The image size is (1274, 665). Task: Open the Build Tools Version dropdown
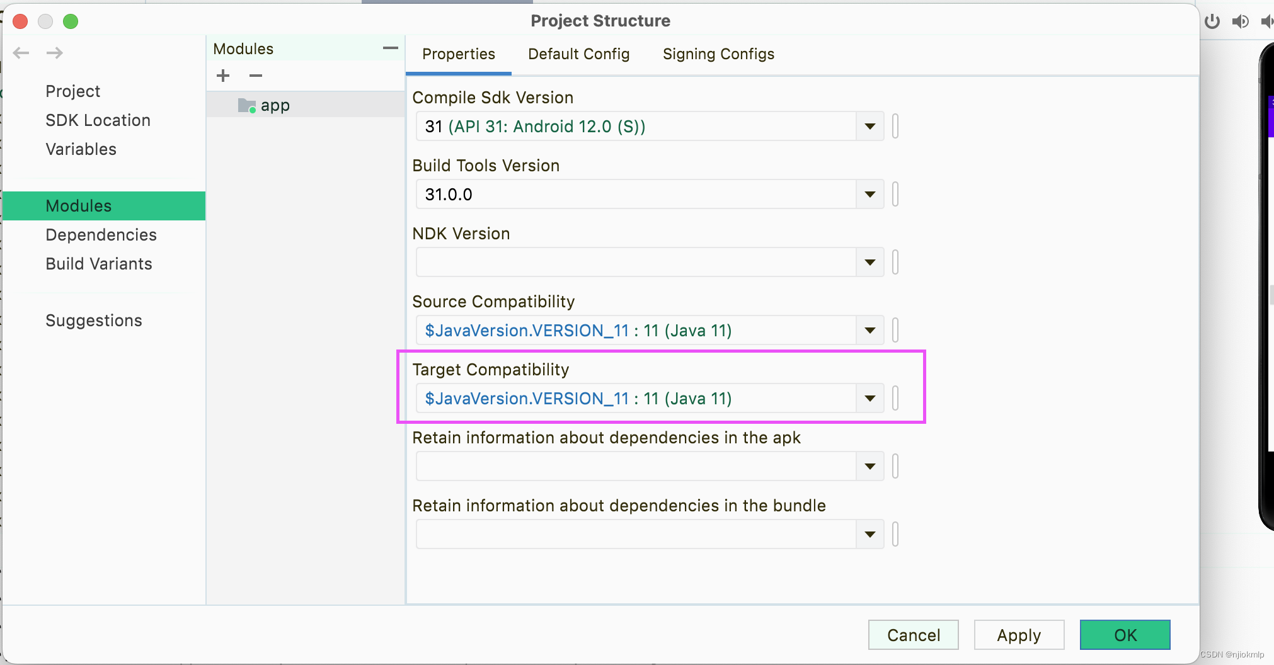pyautogui.click(x=869, y=194)
